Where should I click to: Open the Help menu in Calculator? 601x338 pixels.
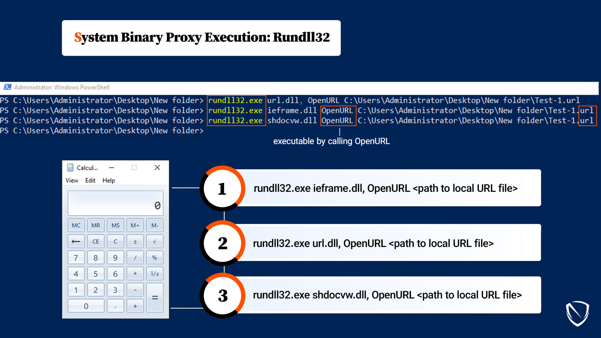click(x=109, y=180)
